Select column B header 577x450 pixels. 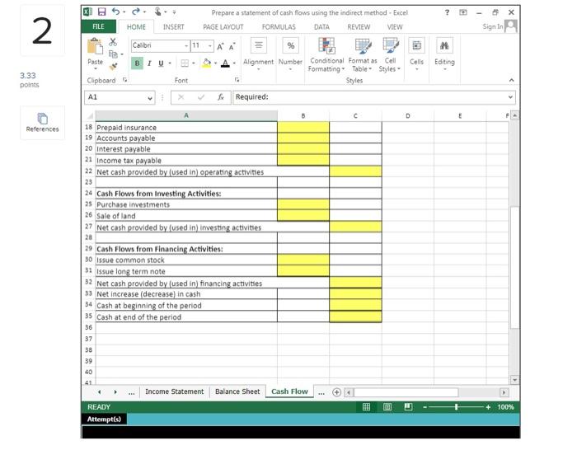(303, 115)
